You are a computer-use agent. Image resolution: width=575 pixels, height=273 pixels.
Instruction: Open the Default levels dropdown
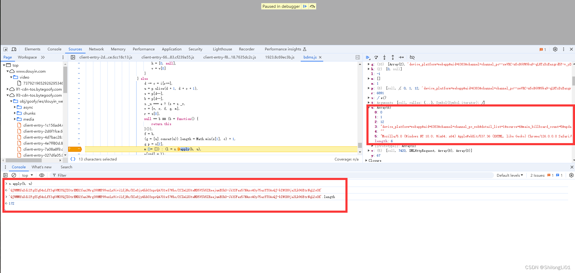(x=510, y=175)
